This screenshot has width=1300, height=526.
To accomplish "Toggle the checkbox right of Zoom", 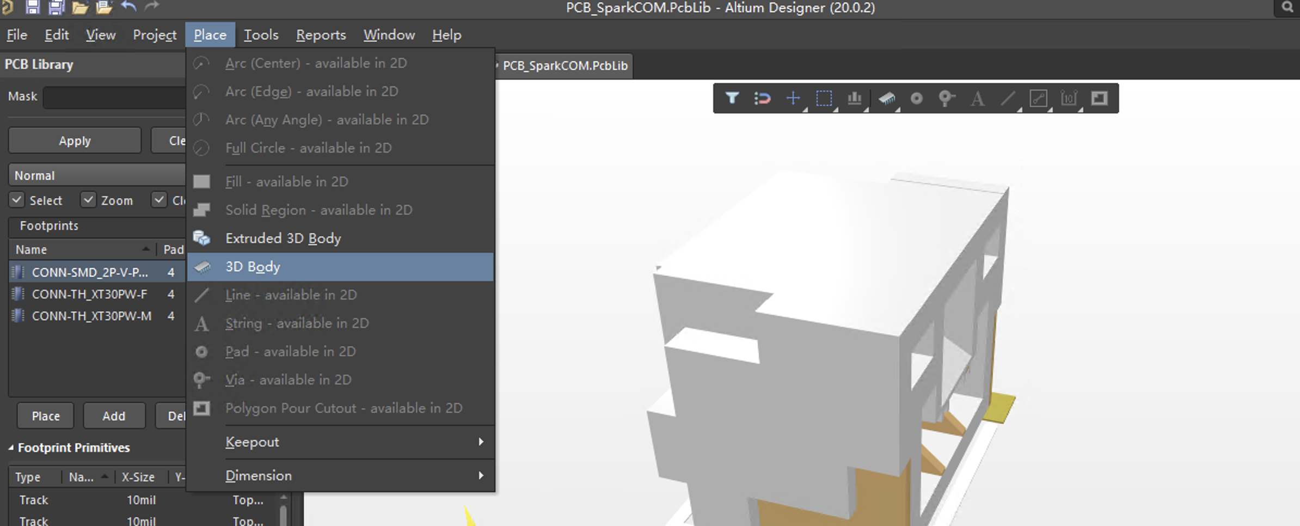I will (159, 200).
